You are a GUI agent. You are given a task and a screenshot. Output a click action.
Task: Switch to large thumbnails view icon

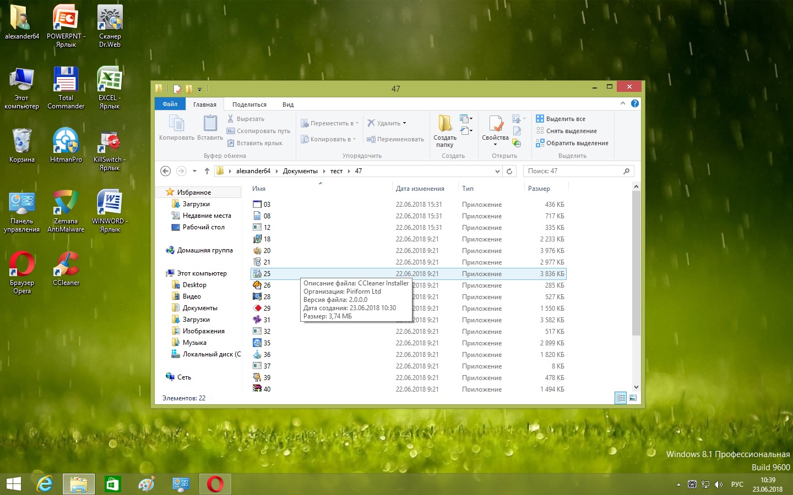click(x=633, y=398)
